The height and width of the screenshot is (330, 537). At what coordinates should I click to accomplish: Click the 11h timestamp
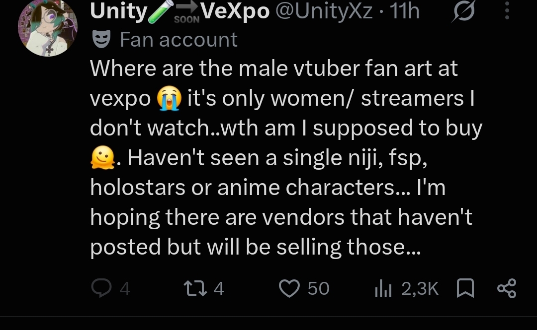point(404,11)
